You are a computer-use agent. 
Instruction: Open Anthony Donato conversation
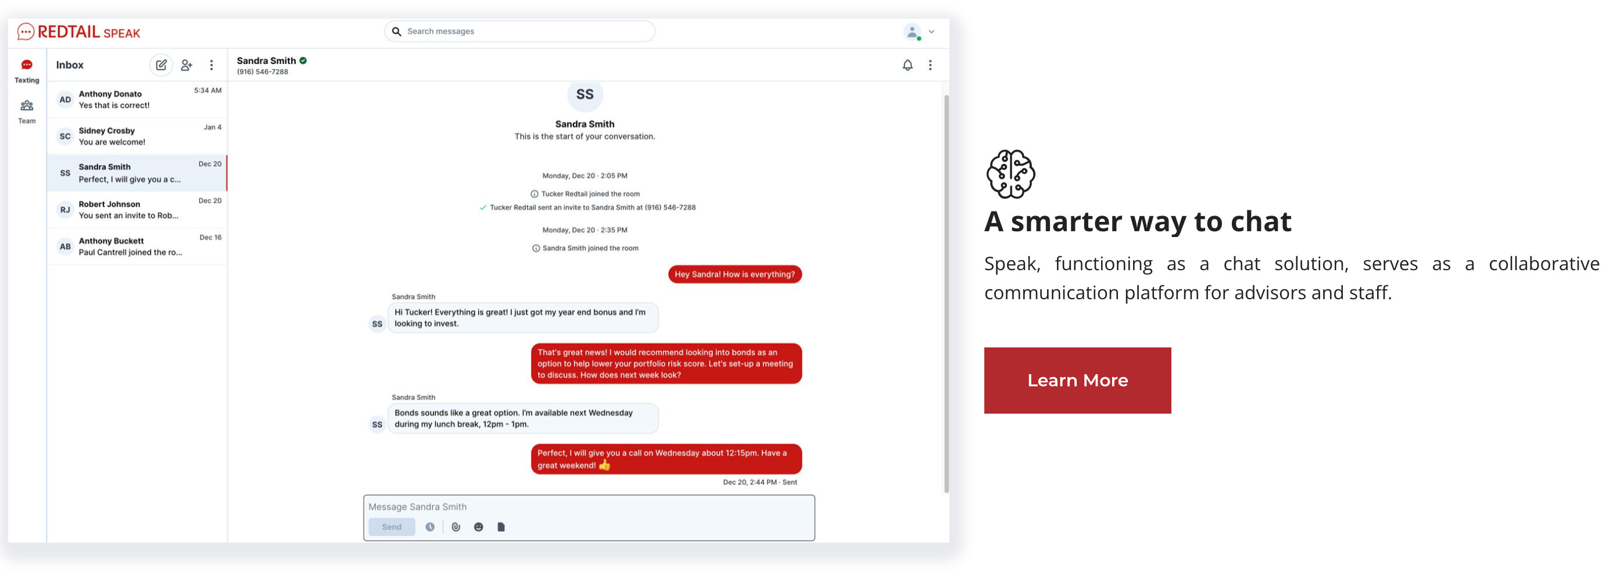point(137,99)
